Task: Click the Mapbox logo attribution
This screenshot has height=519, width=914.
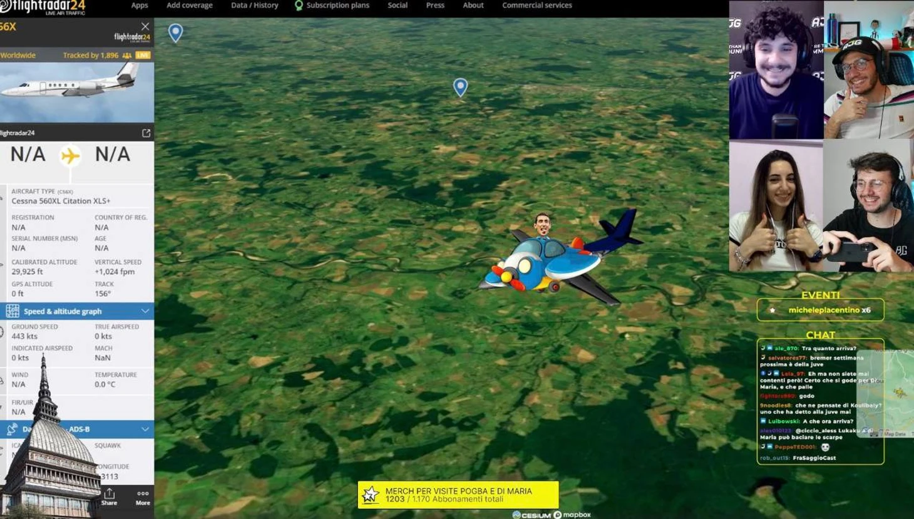Action: [x=572, y=515]
